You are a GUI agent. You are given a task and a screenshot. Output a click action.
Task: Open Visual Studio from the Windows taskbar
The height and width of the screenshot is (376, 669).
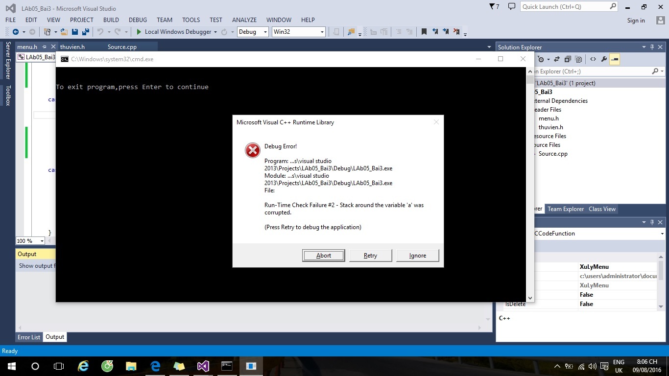(x=203, y=366)
